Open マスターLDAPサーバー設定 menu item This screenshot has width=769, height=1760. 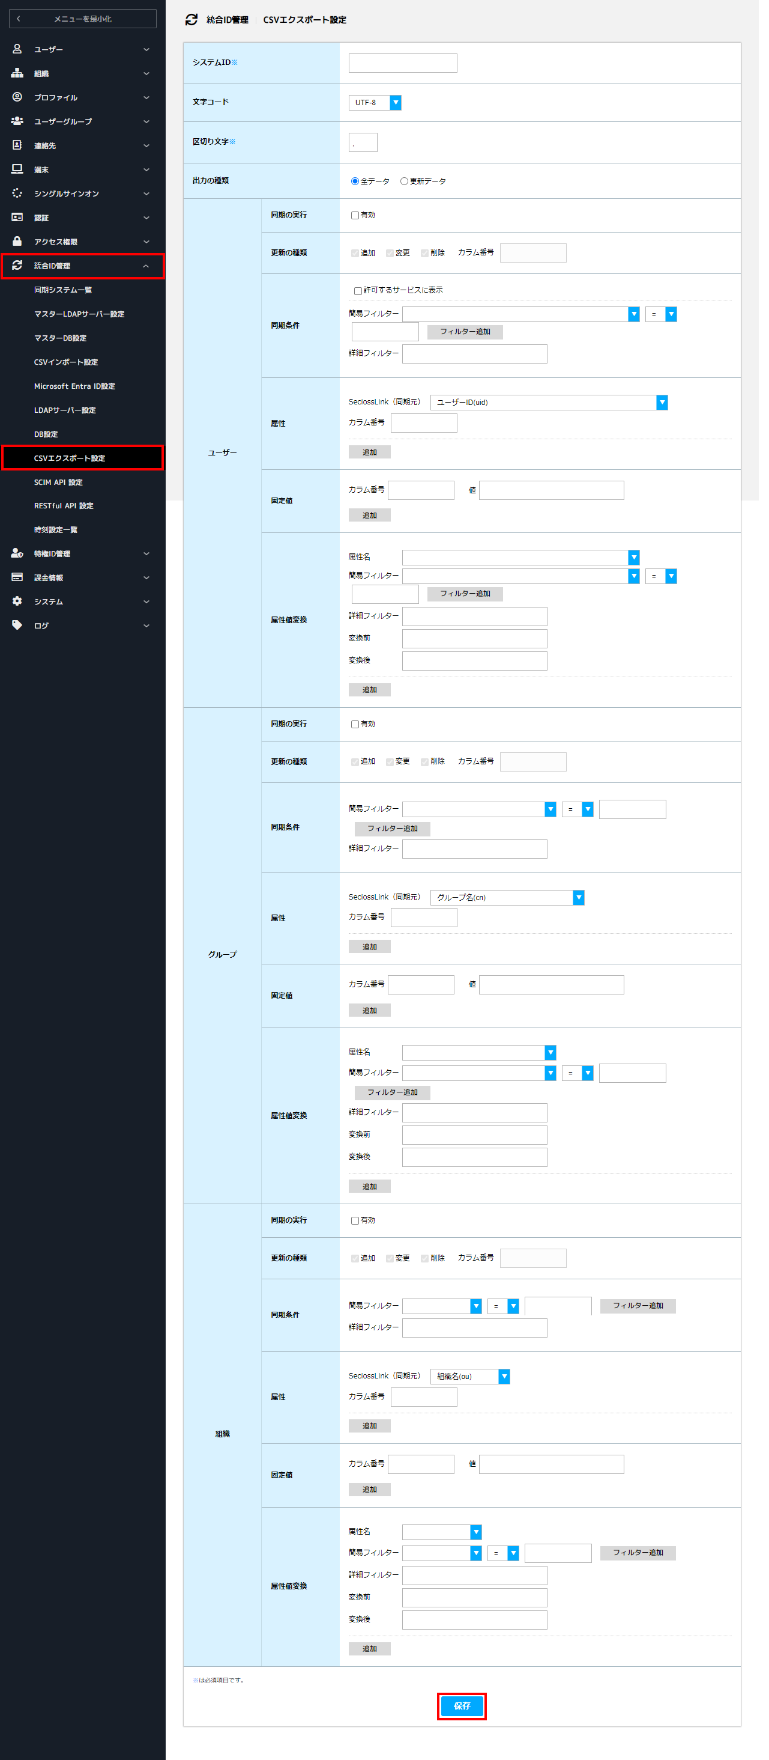click(79, 314)
